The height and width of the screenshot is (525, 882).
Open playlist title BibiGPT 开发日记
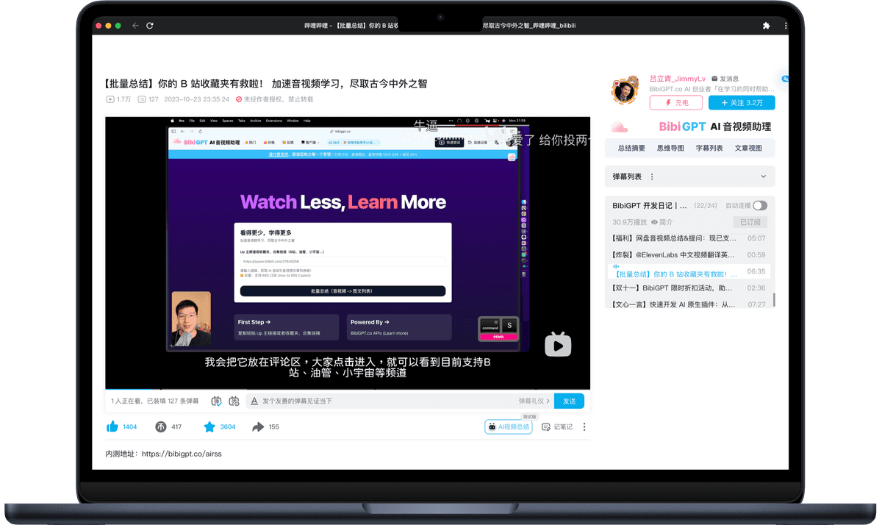click(650, 206)
